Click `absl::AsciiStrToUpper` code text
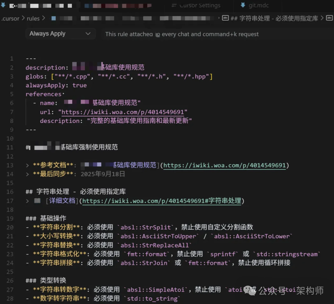Screen dimensions: 334x304 click(x=158, y=236)
